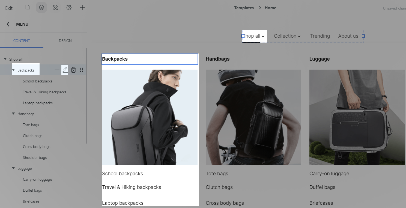Screen dimensions: 406x208
Task: Open the design tools ruler-pencil icon
Action: point(55,8)
